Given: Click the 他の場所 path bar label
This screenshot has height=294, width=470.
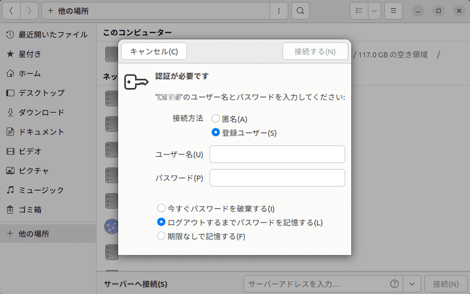Looking at the screenshot, I should 73,11.
